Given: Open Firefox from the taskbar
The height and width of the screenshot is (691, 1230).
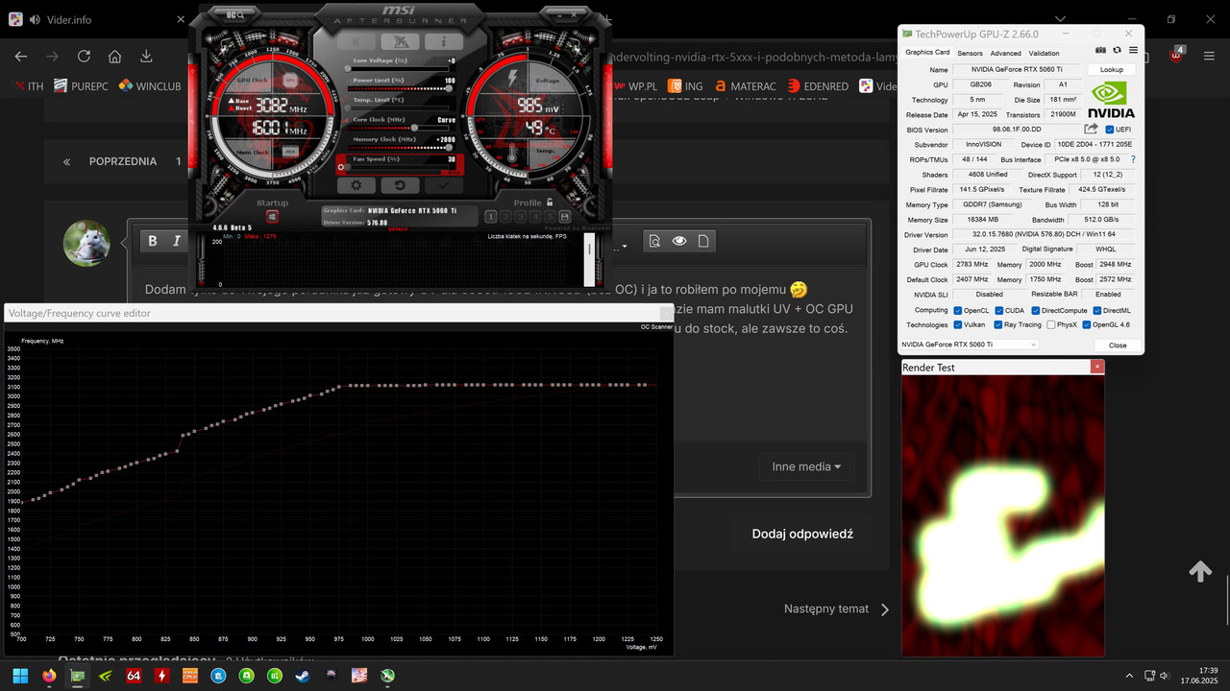Looking at the screenshot, I should pos(49,676).
